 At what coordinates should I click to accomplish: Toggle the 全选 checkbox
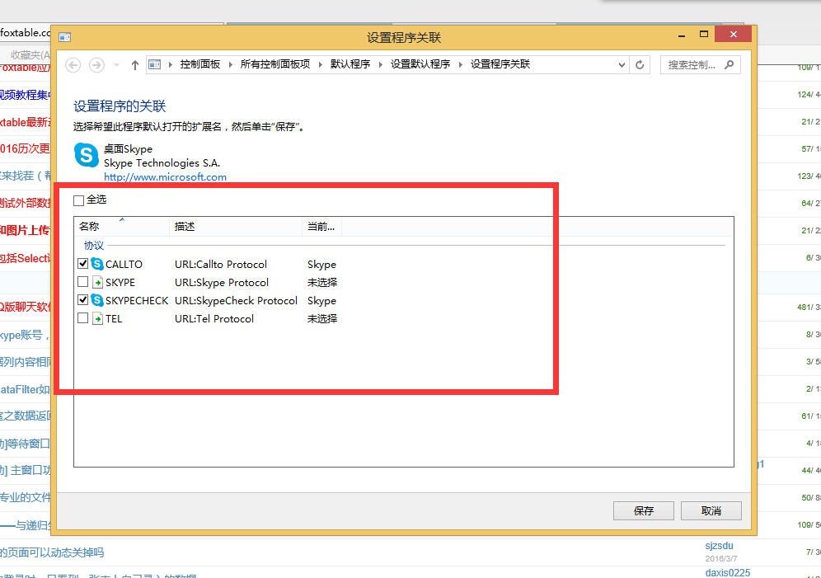coord(78,200)
